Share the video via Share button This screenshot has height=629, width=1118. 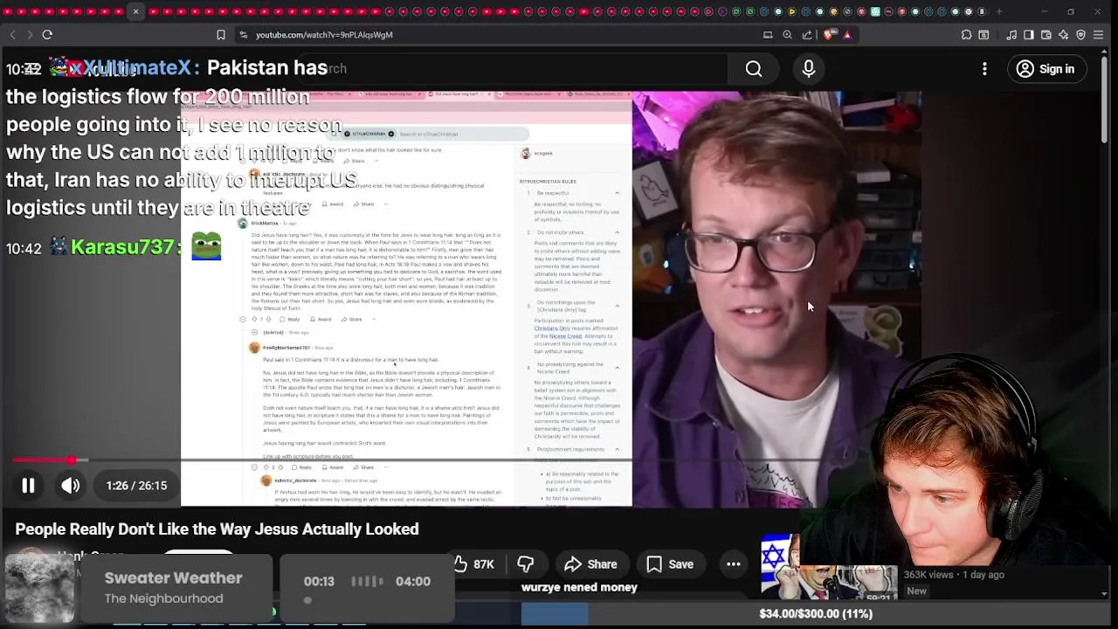coord(591,564)
